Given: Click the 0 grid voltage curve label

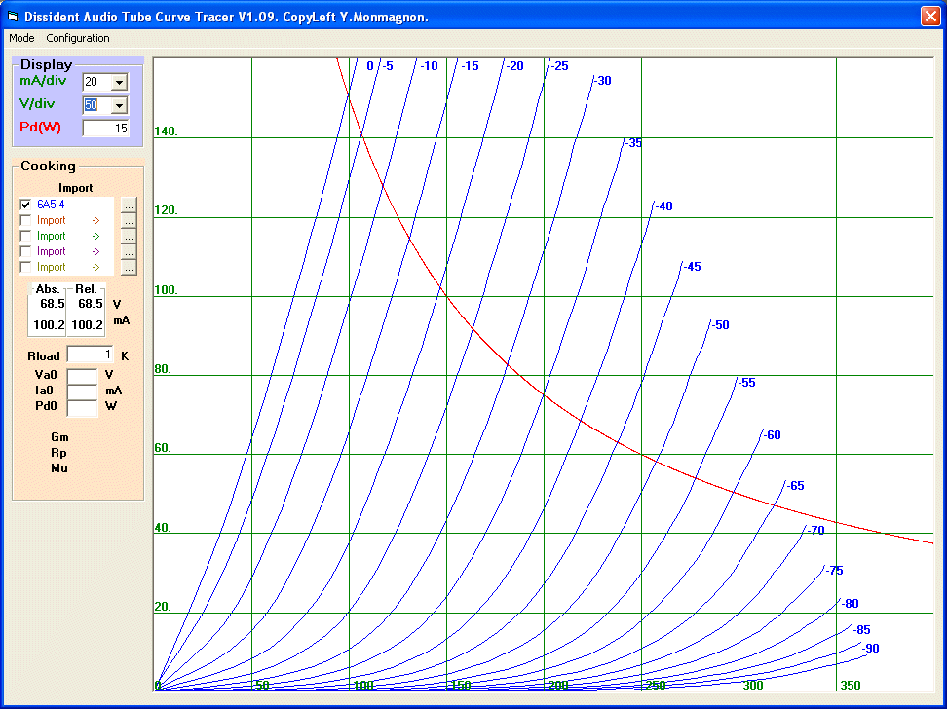Looking at the screenshot, I should tap(370, 66).
